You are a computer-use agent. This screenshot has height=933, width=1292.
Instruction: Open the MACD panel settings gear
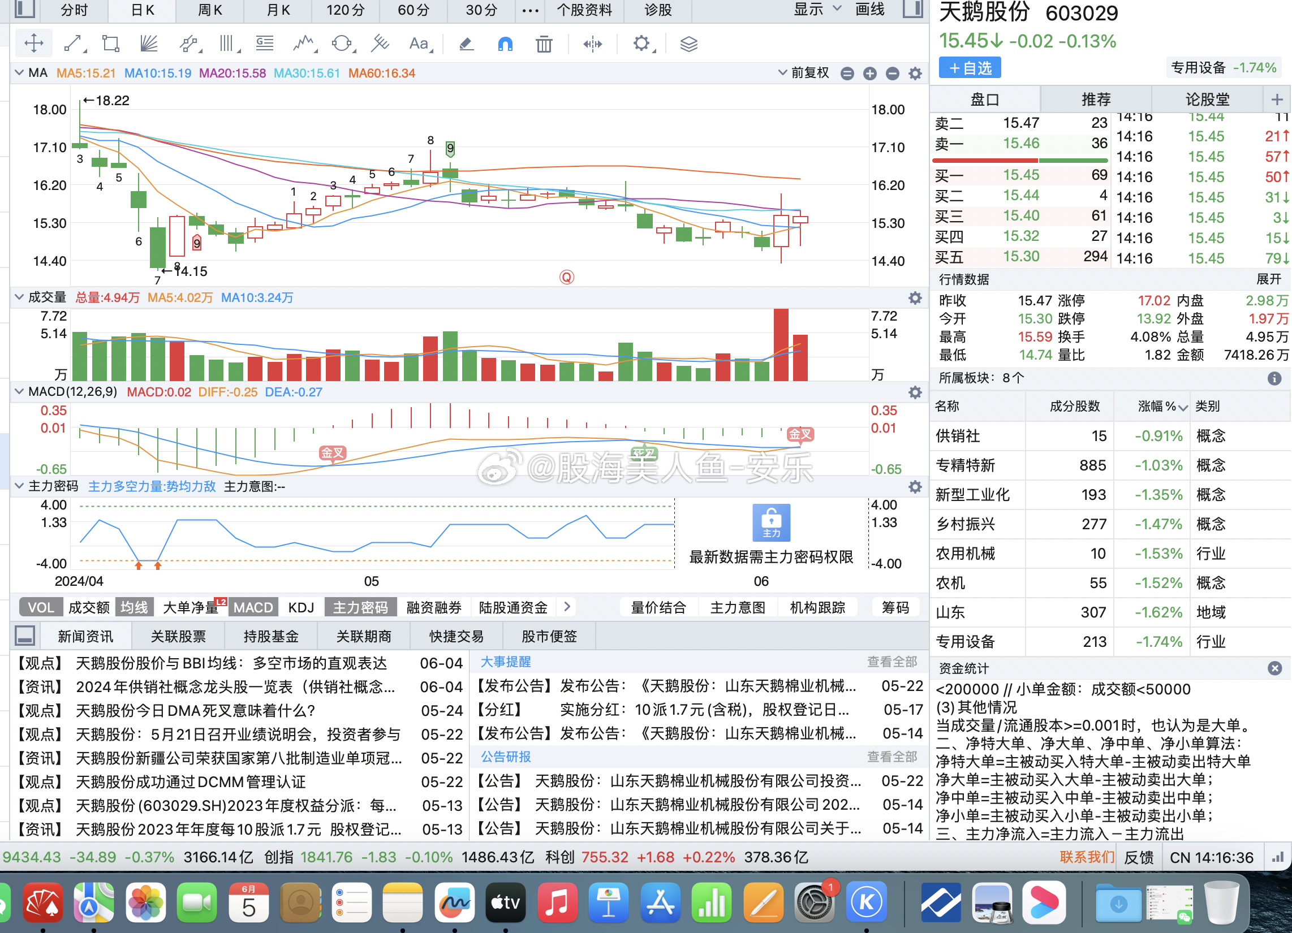point(915,392)
